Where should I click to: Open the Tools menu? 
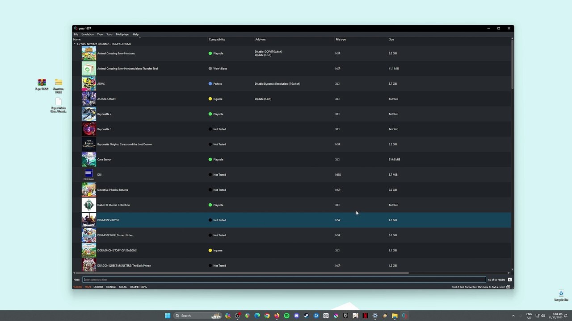[109, 34]
